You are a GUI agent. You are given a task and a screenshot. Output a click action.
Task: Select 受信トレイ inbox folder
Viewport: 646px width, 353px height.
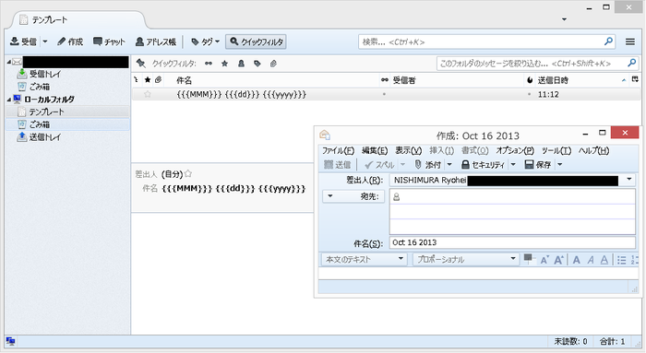click(44, 74)
